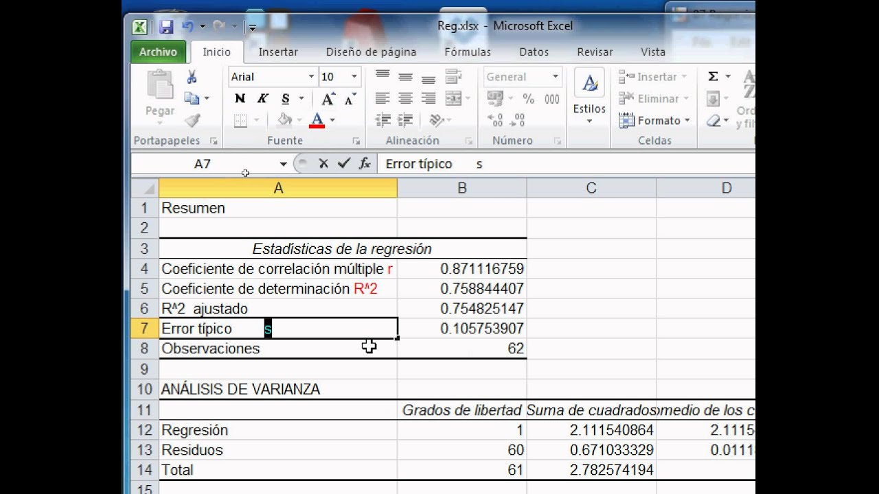Increase decimal places
Viewport: 879px width, 494px height.
pyautogui.click(x=495, y=120)
